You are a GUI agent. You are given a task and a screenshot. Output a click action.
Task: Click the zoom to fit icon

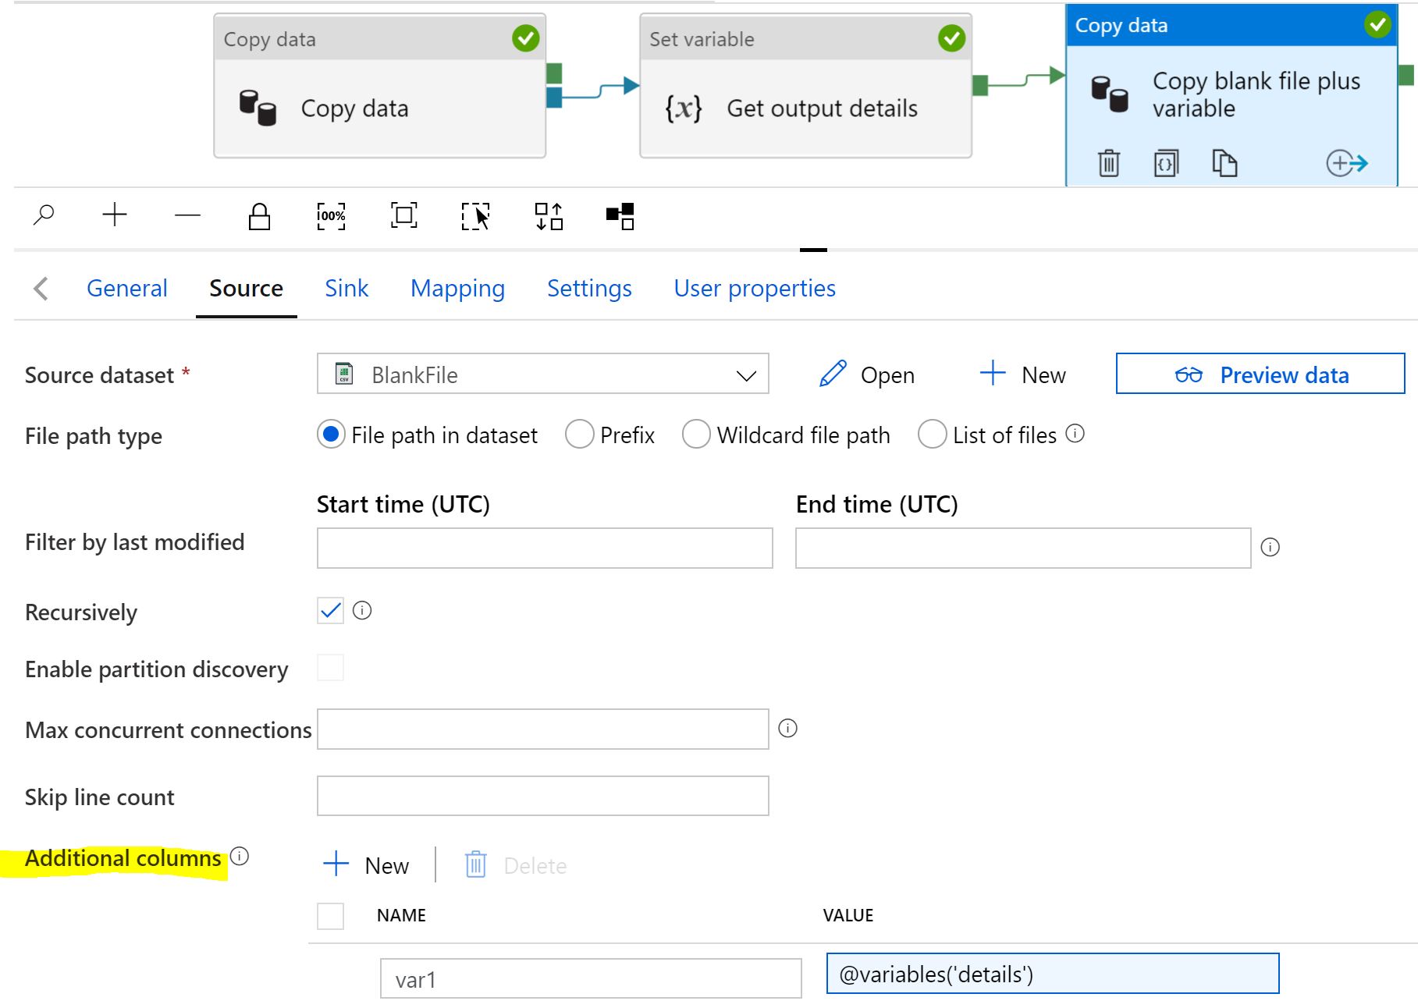403,215
